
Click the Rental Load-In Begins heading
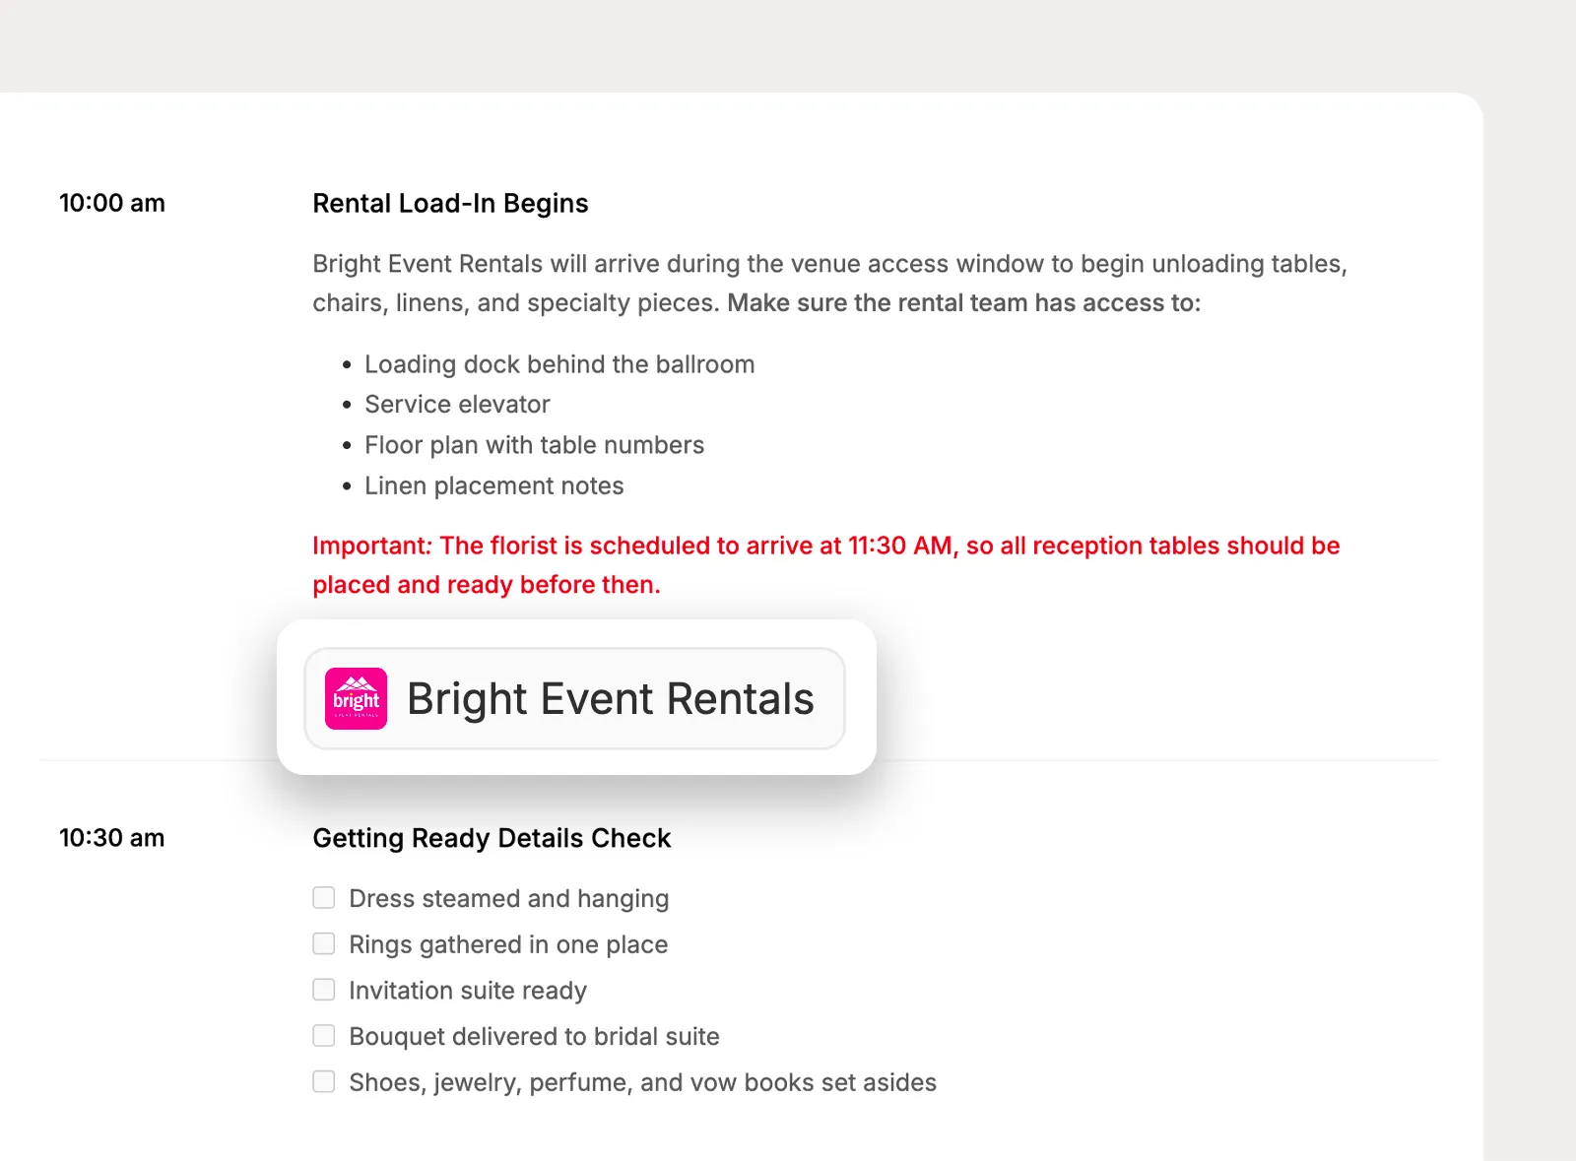point(450,203)
